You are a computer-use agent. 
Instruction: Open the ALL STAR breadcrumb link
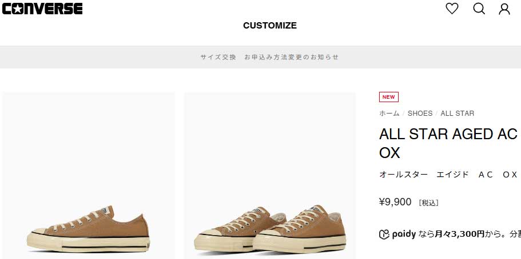[457, 114]
